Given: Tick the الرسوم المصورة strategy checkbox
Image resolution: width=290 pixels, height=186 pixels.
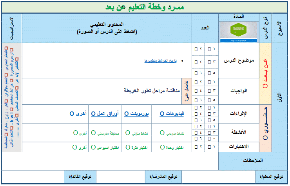Looking at the screenshot, I should (12, 50).
